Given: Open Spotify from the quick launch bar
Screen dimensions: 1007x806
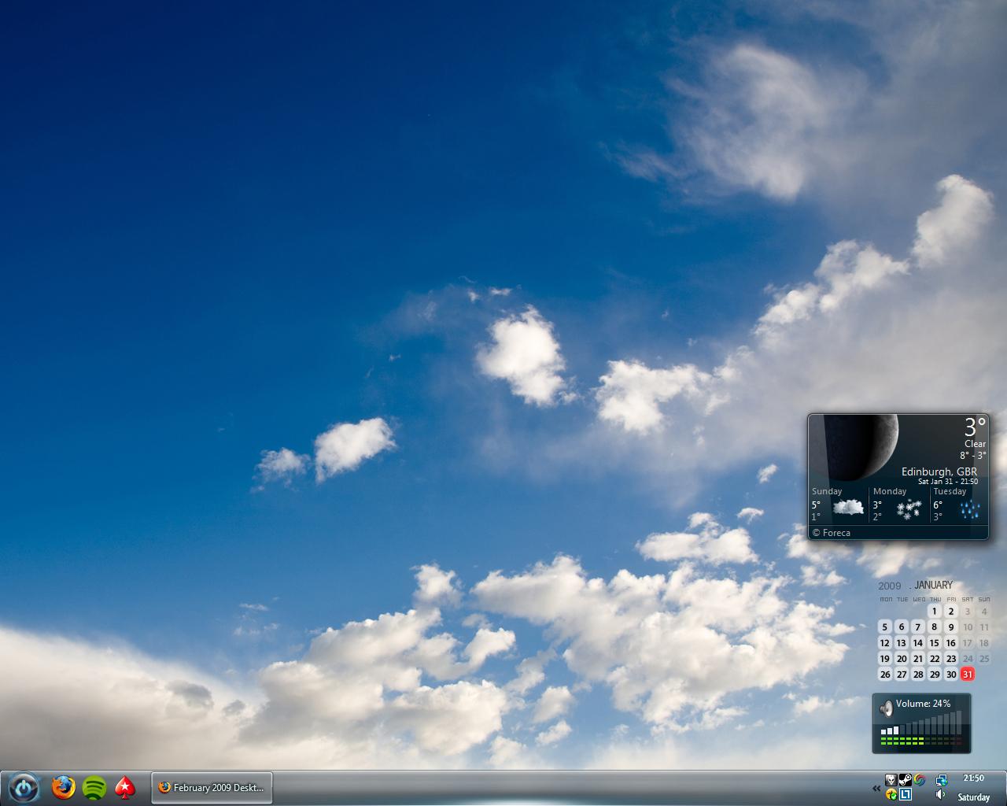Looking at the screenshot, I should tap(94, 787).
